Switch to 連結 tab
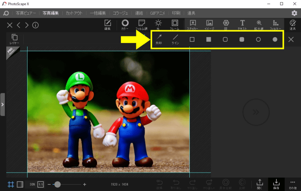This screenshot has width=301, height=191. click(x=139, y=13)
